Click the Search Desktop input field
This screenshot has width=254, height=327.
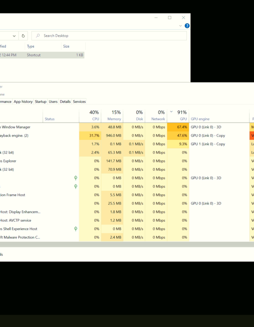coord(109,36)
